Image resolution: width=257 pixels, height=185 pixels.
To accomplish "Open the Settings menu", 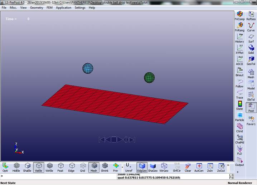I will tap(80, 8).
